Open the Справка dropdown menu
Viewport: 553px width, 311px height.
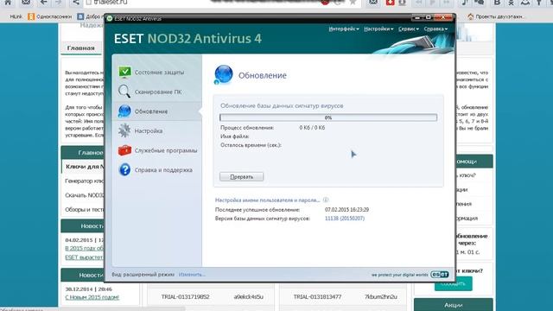(x=435, y=29)
